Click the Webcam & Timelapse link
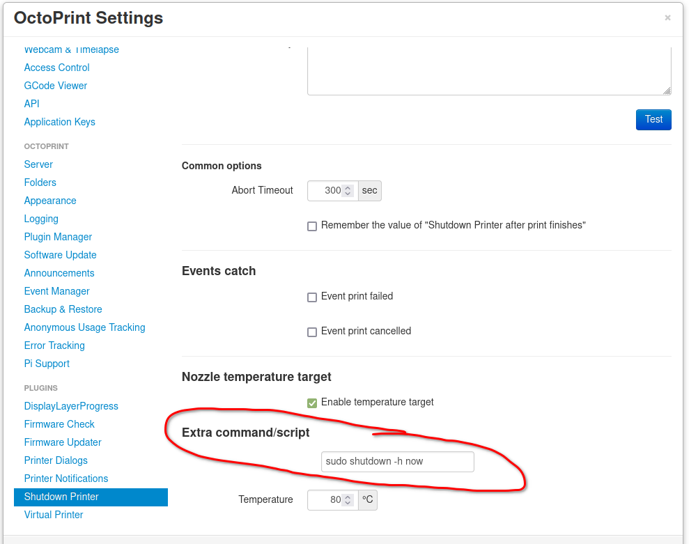The image size is (689, 544). click(x=71, y=49)
